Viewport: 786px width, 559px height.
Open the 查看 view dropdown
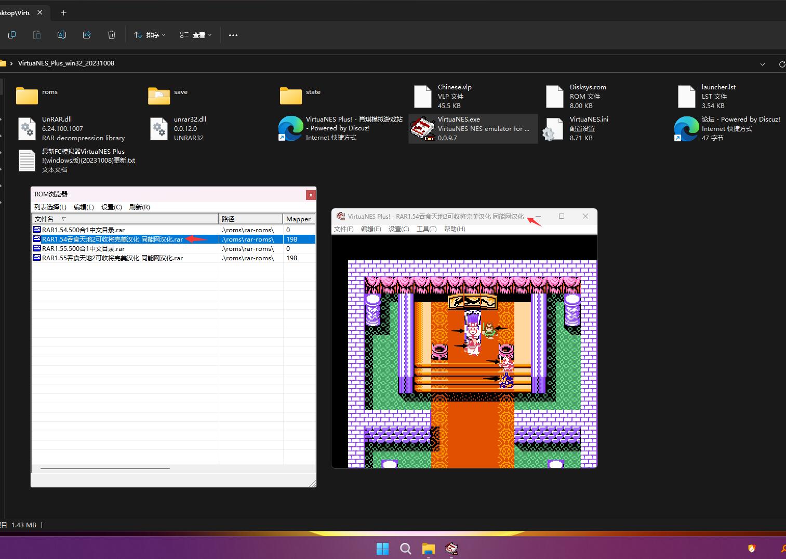(x=196, y=35)
